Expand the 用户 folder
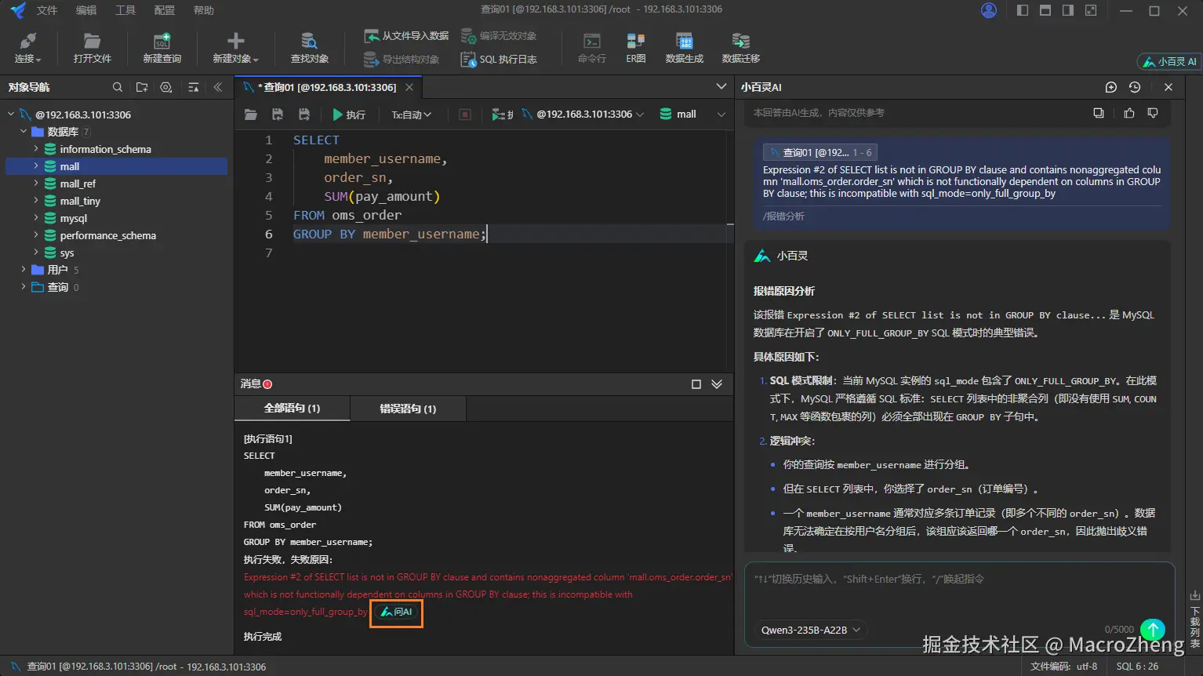Image resolution: width=1203 pixels, height=676 pixels. tap(24, 270)
